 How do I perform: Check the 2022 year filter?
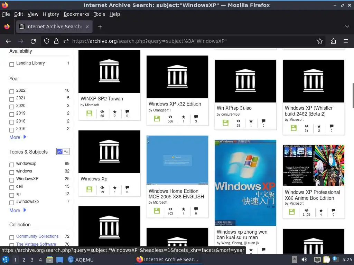point(12,92)
